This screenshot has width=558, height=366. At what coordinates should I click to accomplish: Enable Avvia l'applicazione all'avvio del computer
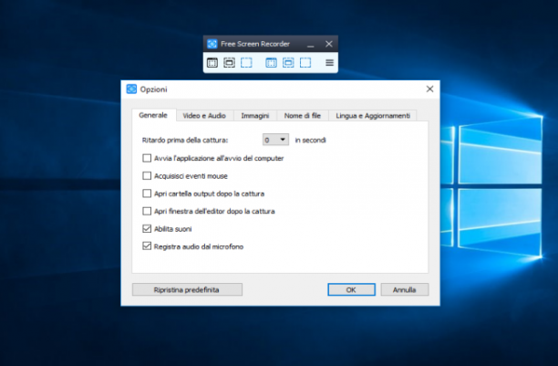point(147,158)
